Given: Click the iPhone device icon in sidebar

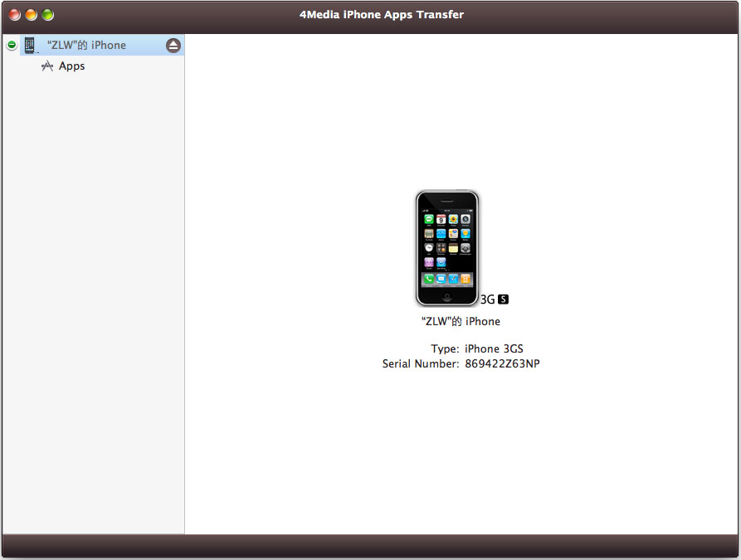Looking at the screenshot, I should click(30, 46).
